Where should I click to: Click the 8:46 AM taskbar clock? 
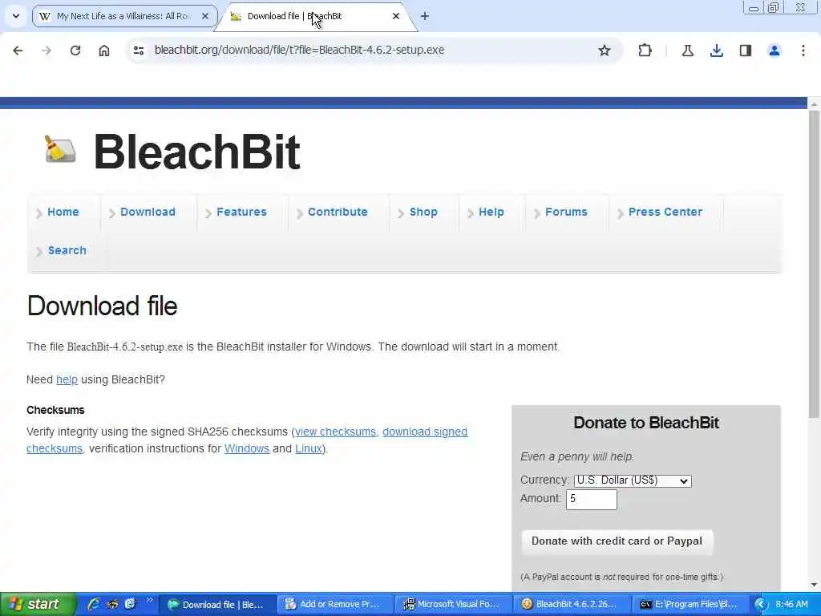(791, 605)
